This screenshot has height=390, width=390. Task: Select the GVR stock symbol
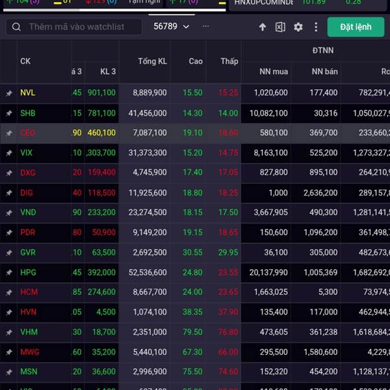[28, 252]
